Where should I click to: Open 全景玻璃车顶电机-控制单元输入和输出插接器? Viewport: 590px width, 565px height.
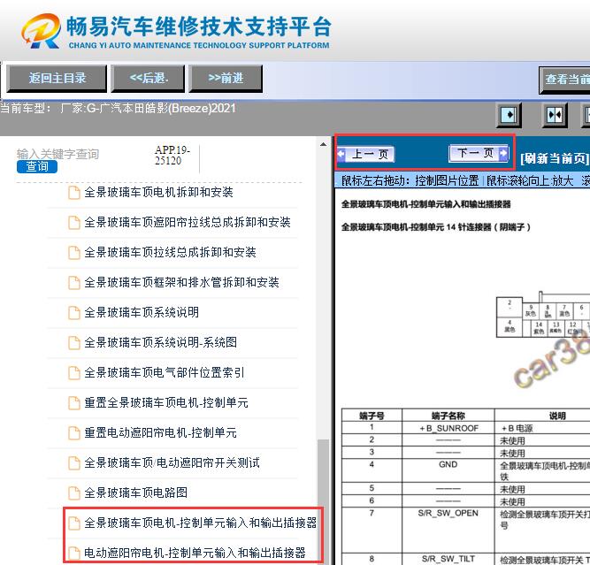(x=200, y=523)
